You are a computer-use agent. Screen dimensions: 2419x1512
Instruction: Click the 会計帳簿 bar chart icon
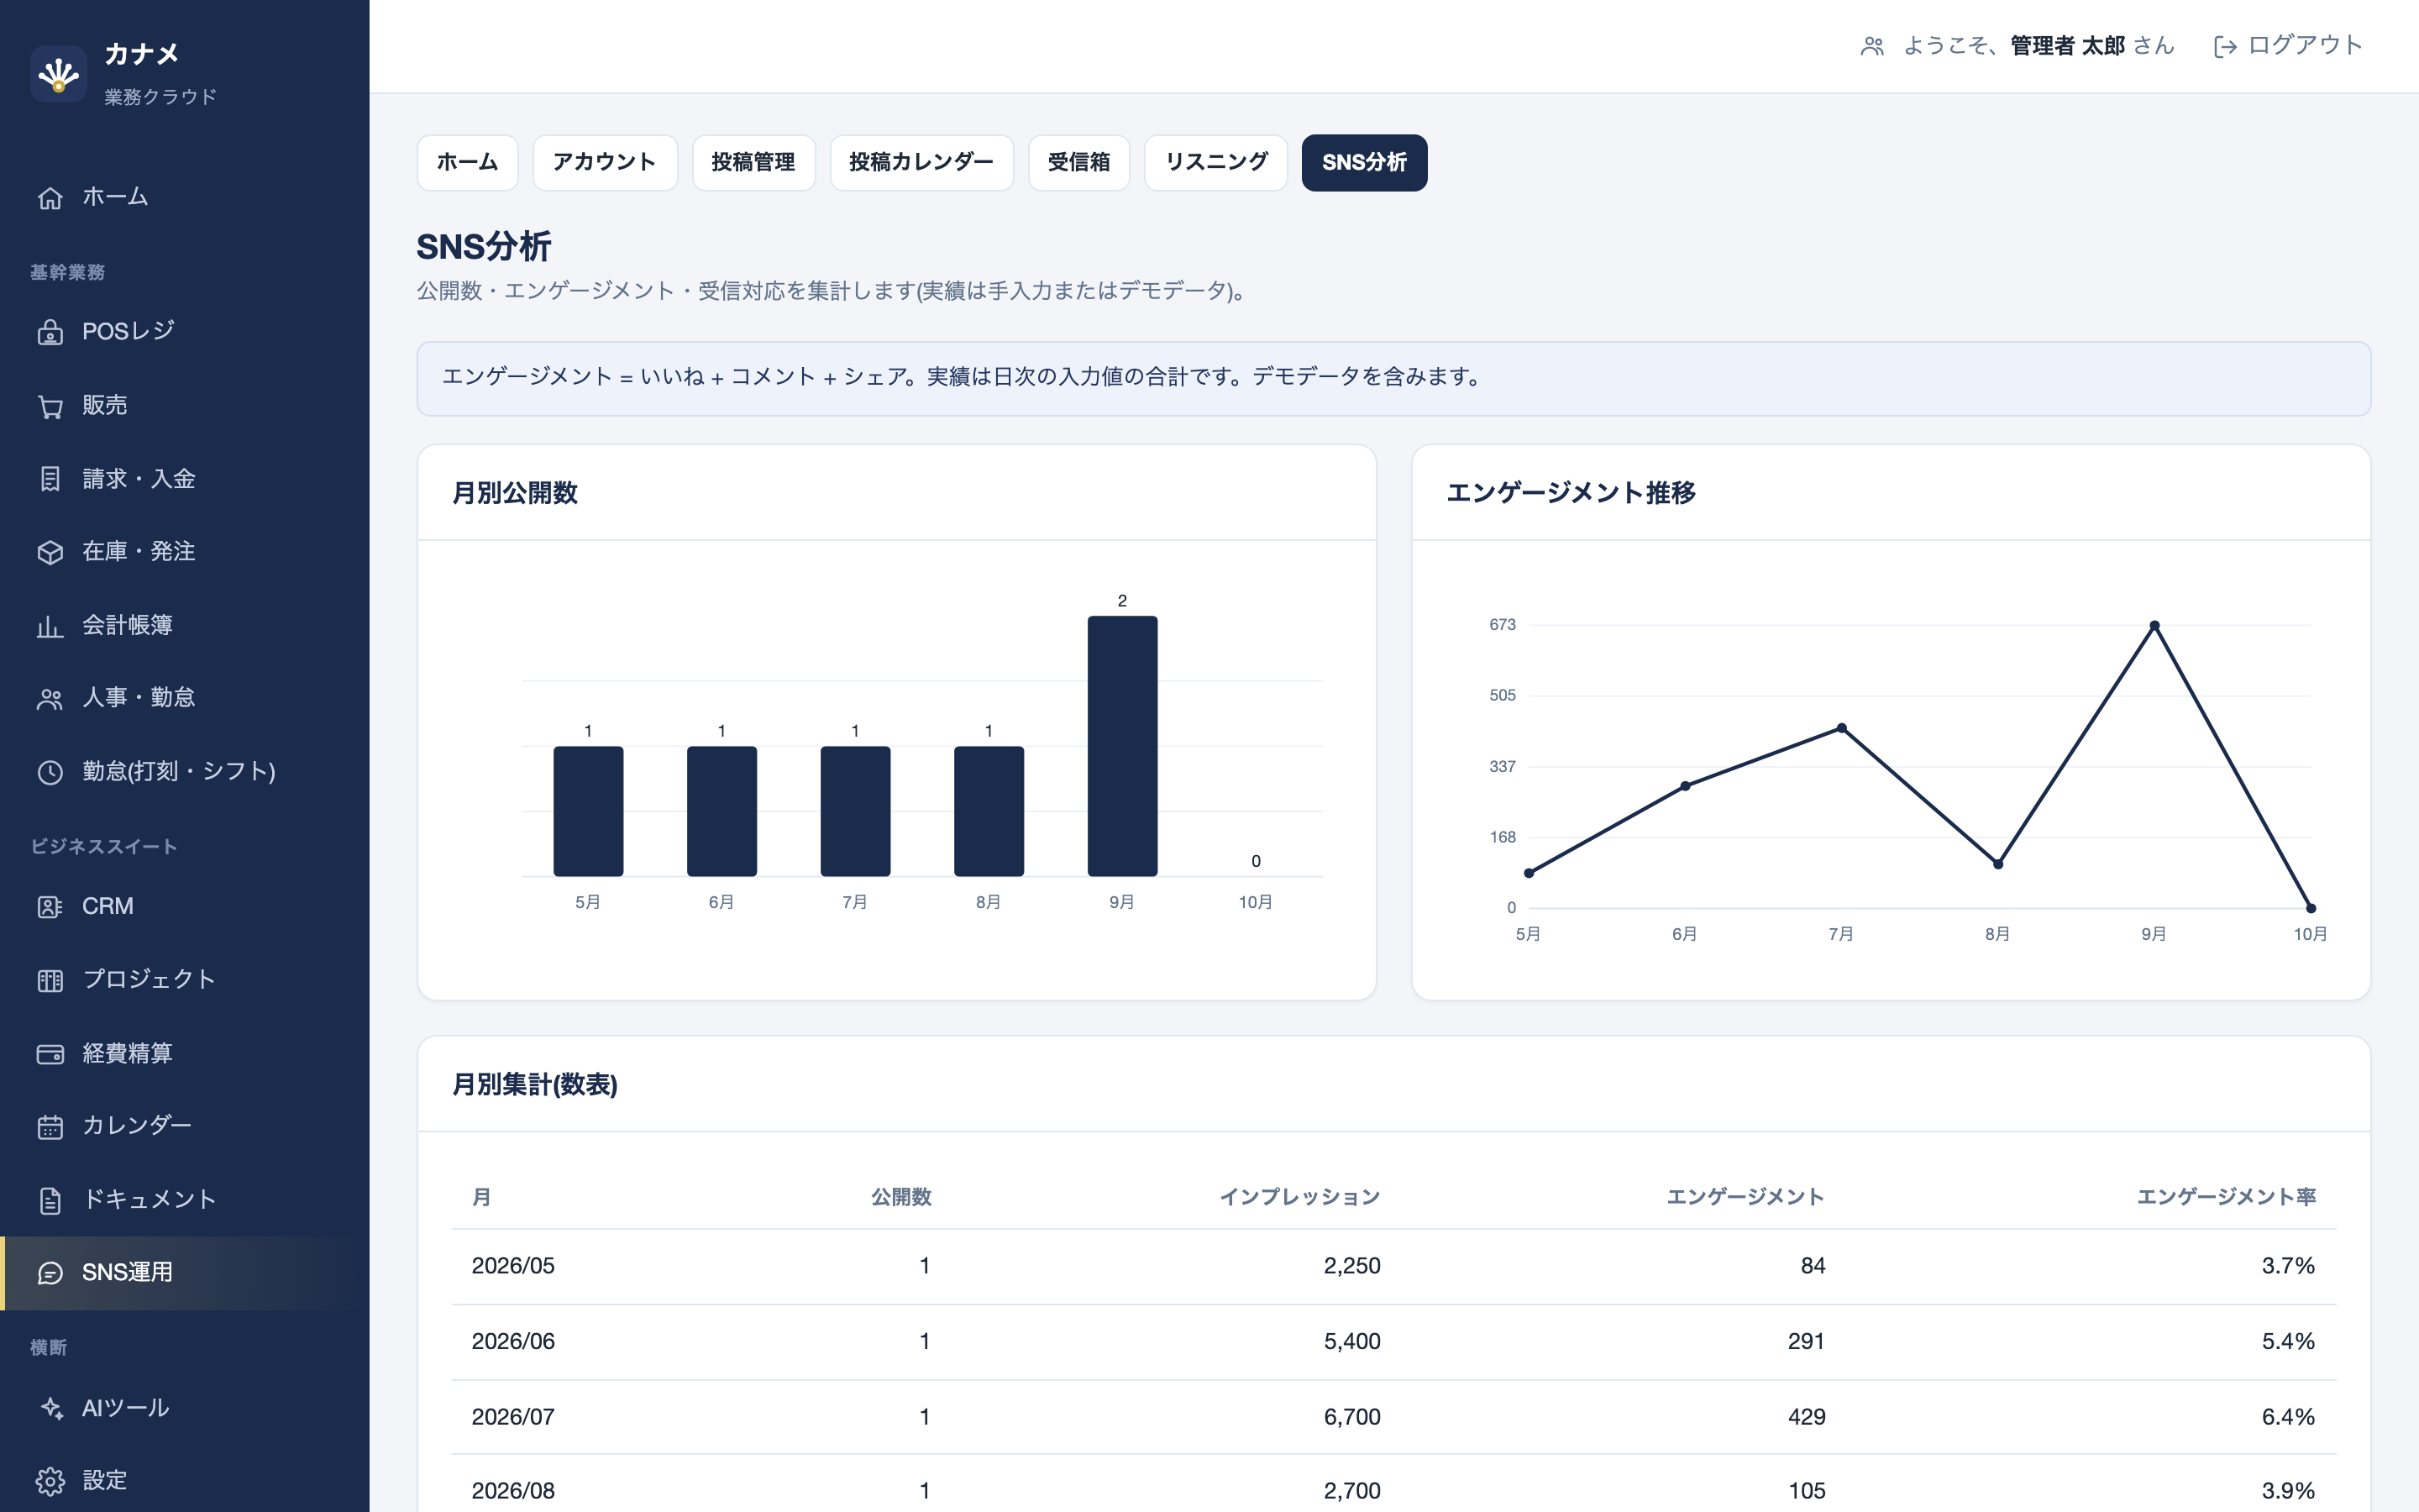pos(50,626)
